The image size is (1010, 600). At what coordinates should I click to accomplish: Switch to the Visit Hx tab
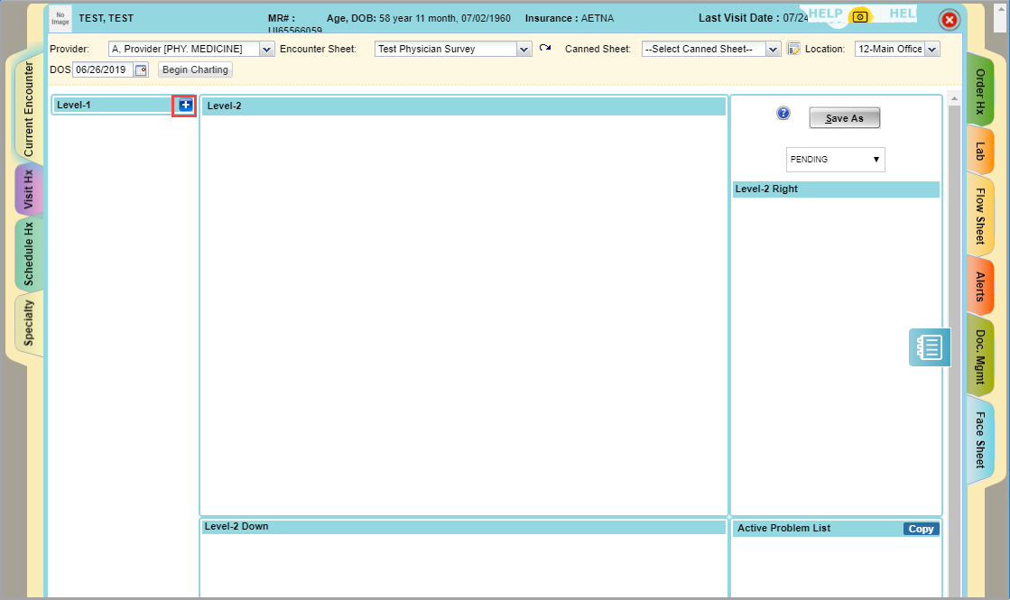tap(29, 190)
